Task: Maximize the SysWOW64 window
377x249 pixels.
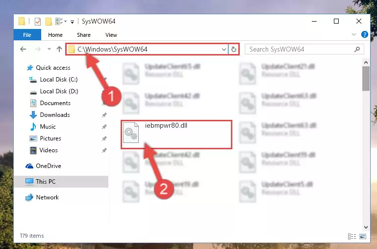Action: (336, 21)
